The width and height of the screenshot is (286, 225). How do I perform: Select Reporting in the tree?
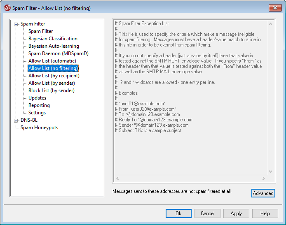pos(39,105)
